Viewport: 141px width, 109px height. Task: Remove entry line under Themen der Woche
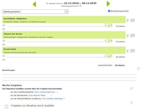point(4,41)
